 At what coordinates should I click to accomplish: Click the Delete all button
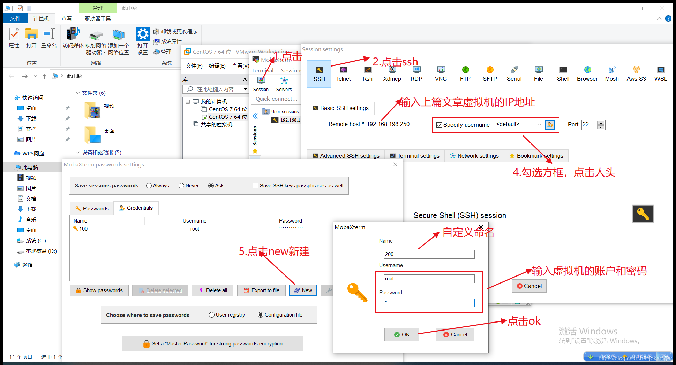coord(212,290)
